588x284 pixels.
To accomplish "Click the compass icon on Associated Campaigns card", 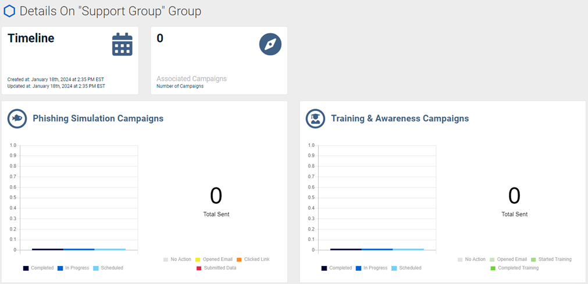I will tap(270, 44).
